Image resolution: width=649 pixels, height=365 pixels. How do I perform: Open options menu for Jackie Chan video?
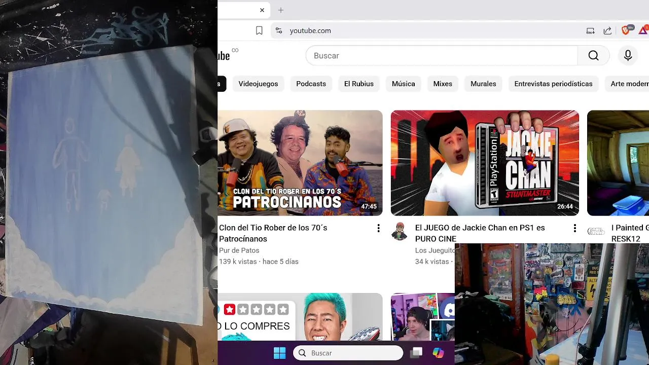(574, 229)
